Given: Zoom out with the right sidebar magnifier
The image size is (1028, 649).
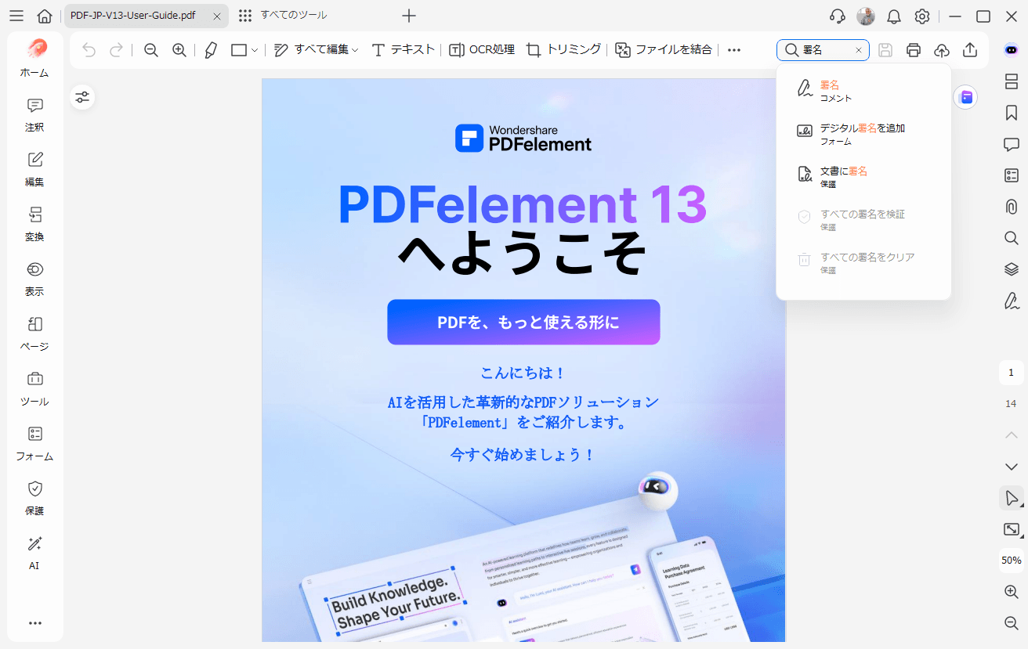Looking at the screenshot, I should coord(1012,623).
